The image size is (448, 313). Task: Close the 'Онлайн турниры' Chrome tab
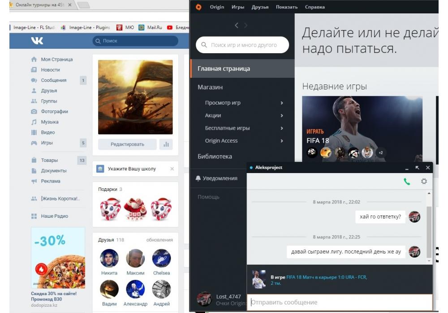[x=70, y=5]
